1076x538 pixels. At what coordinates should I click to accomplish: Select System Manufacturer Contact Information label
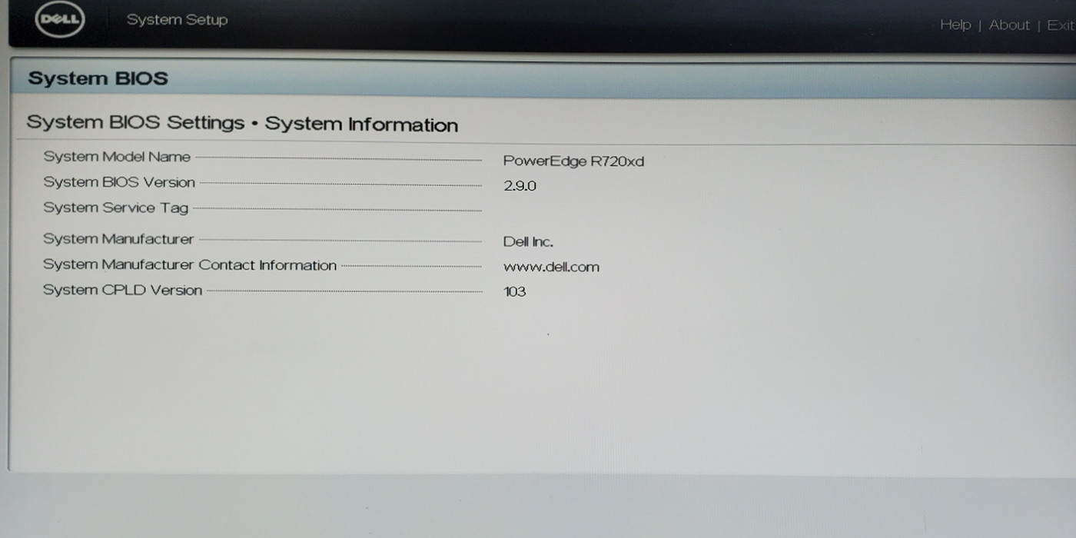coord(190,264)
